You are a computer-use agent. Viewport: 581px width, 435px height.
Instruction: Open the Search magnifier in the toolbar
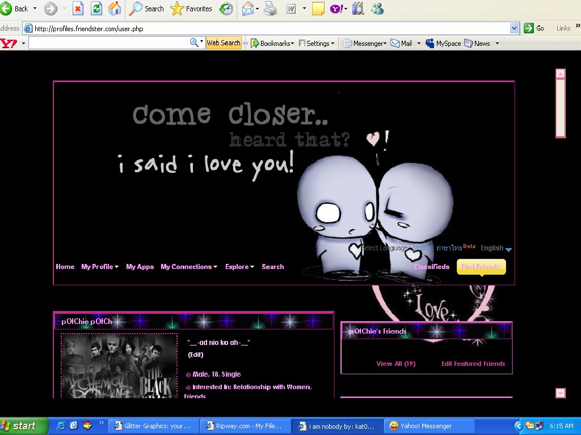pos(147,8)
